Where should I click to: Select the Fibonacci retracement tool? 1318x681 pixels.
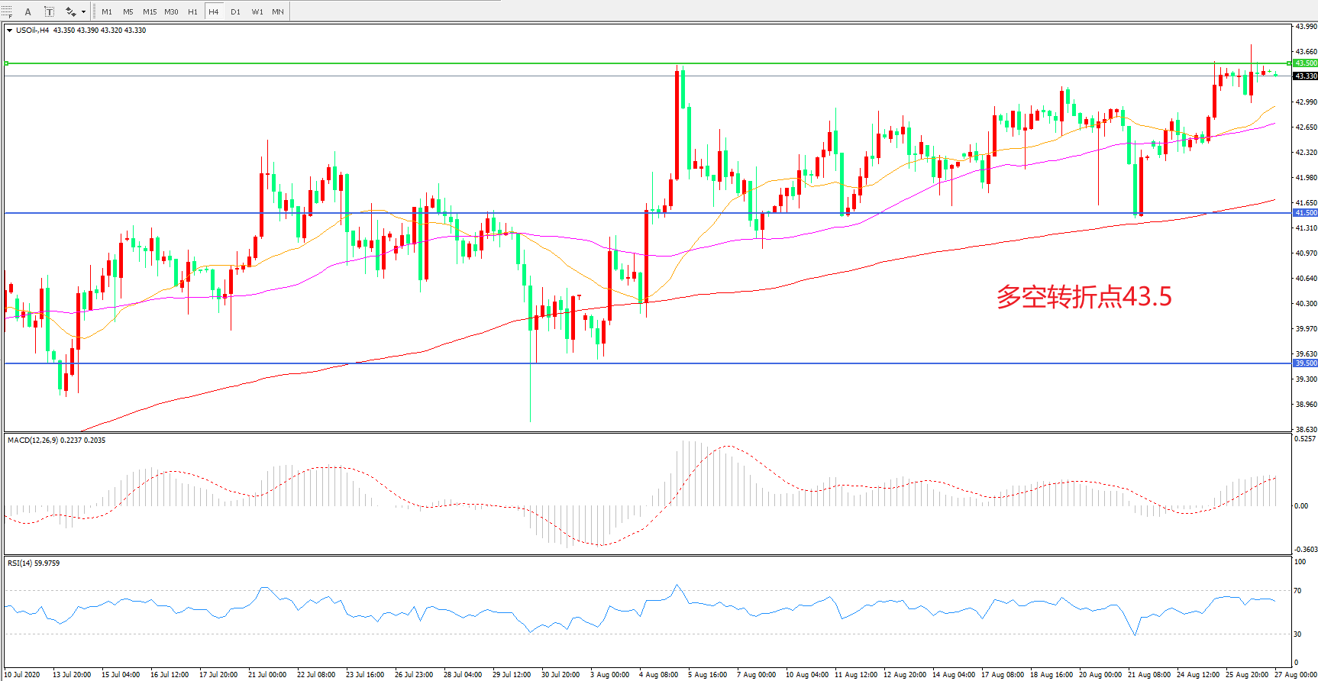(x=7, y=11)
